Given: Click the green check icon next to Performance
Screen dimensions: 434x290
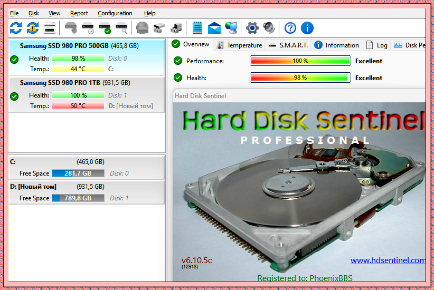Looking at the screenshot, I should [x=178, y=61].
